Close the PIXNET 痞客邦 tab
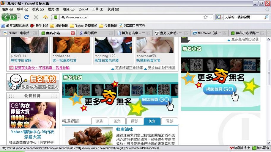 point(34,33)
